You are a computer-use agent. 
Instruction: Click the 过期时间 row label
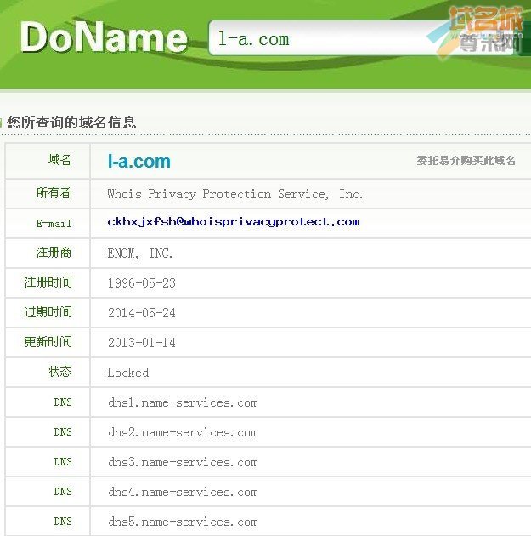[x=48, y=311]
